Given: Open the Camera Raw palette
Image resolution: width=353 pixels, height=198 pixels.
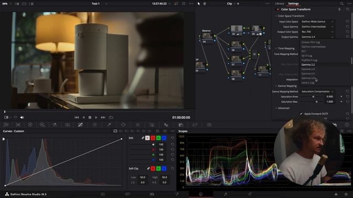Looking at the screenshot, I should (6, 125).
